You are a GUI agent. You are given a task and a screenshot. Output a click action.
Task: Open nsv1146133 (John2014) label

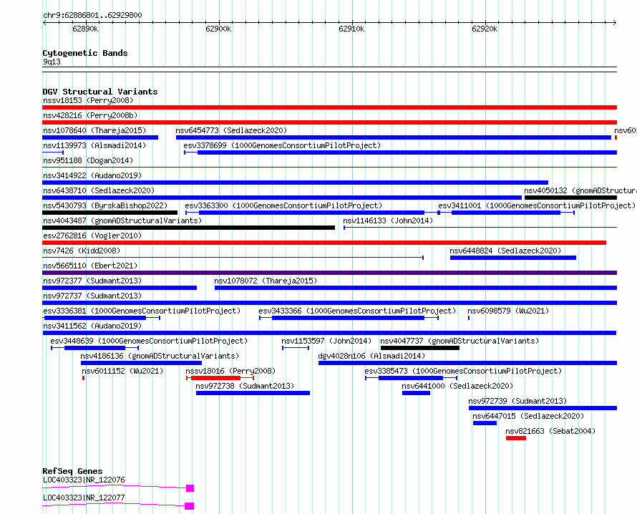coord(388,220)
